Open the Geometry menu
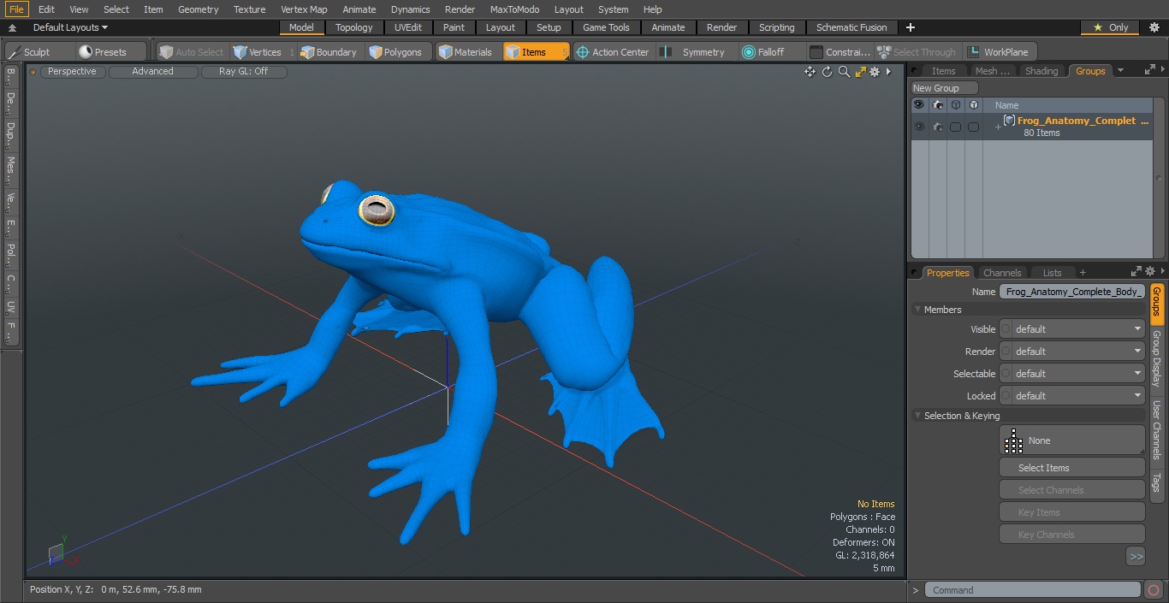Viewport: 1169px width, 603px height. tap(199, 9)
